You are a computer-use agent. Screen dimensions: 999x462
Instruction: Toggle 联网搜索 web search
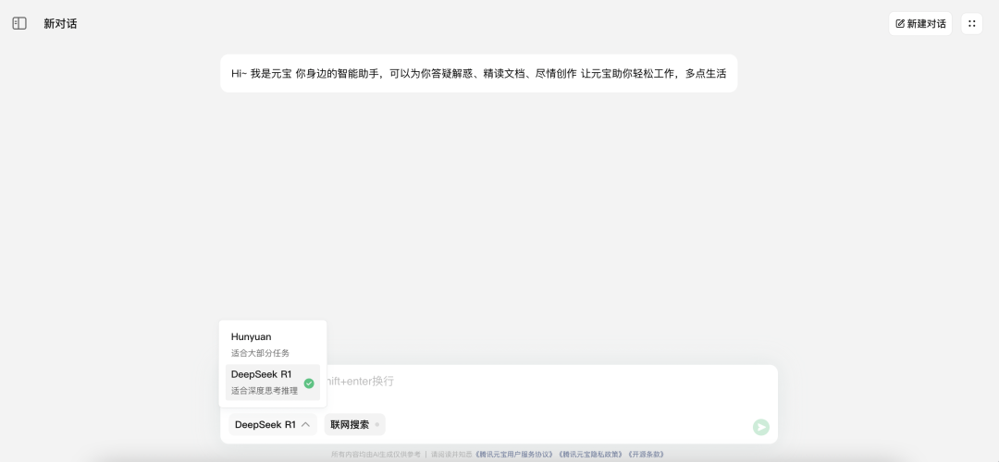pyautogui.click(x=355, y=424)
